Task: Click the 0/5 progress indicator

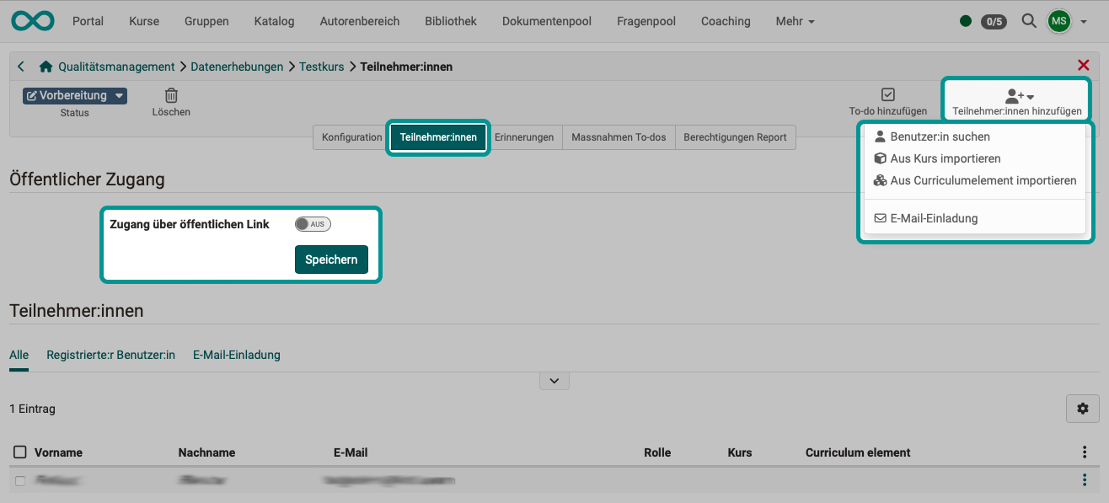Action: point(994,21)
